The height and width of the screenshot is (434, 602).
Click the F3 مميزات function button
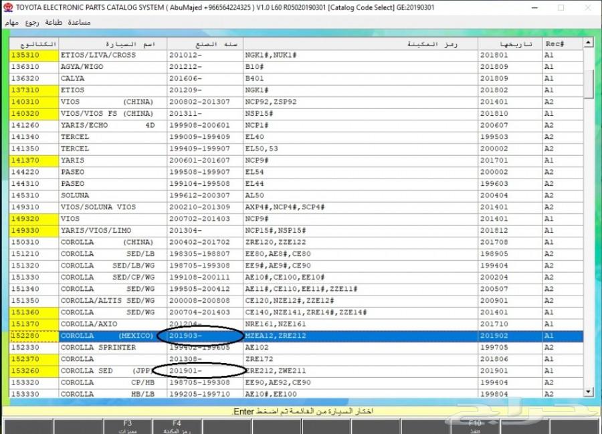[x=128, y=427]
